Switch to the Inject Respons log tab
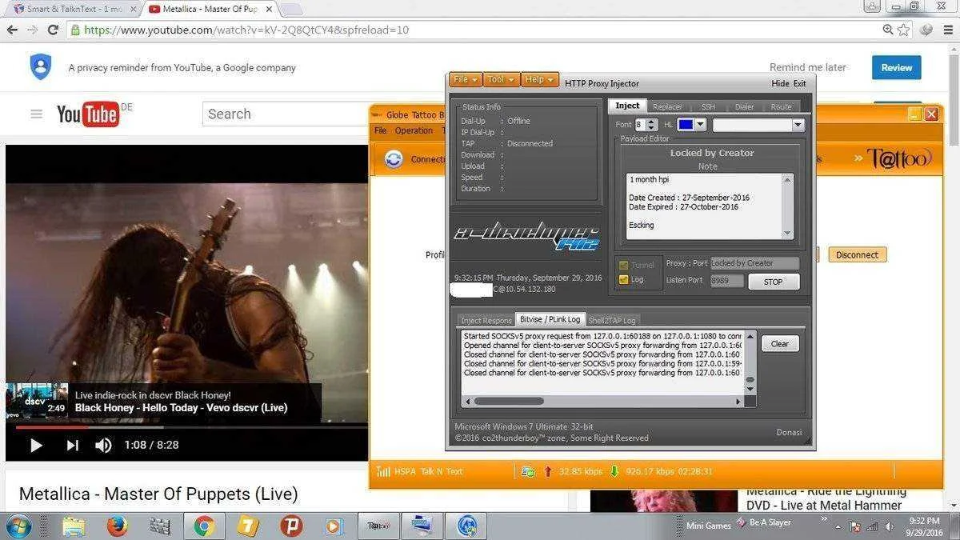The height and width of the screenshot is (540, 960). click(x=486, y=320)
